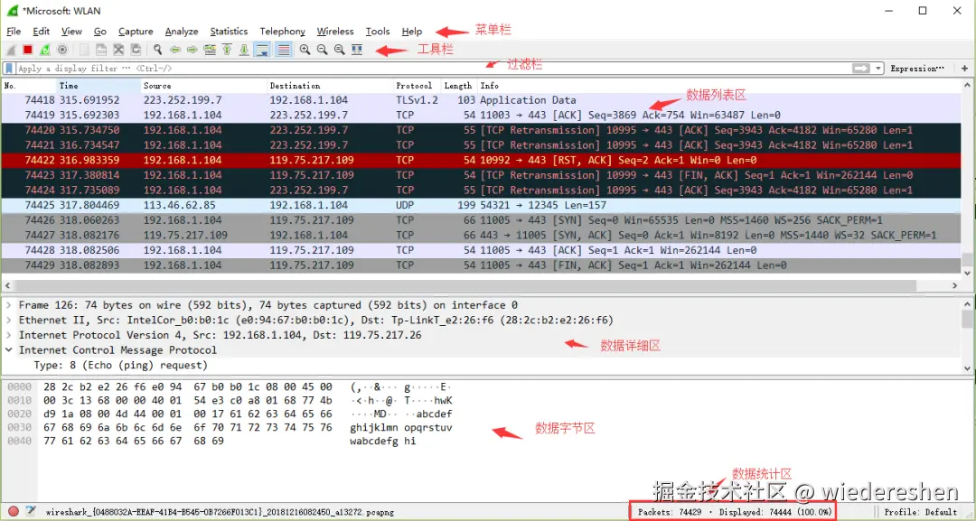This screenshot has height=521, width=976.
Task: Go forward in packet history arrow
Action: pos(192,50)
